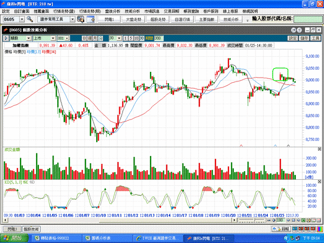This screenshot has width=324, height=243.
Task: Open the 技術分析 menu
Action: pos(132,11)
